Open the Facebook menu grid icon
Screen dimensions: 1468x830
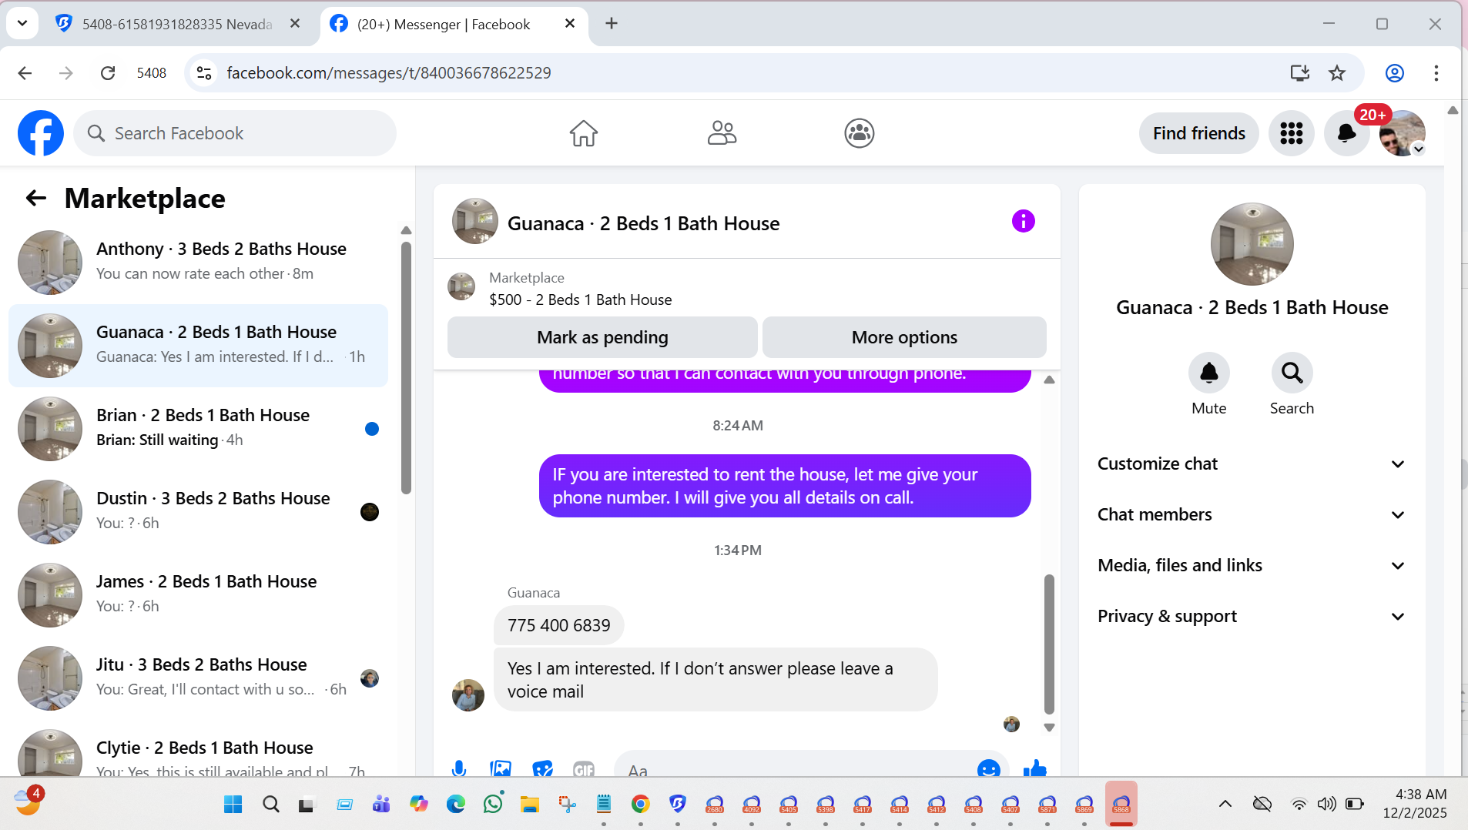click(1291, 133)
